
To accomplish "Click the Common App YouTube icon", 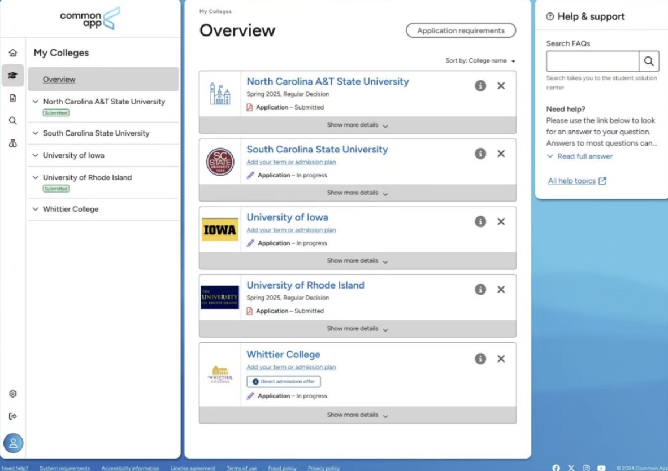I will coord(601,468).
